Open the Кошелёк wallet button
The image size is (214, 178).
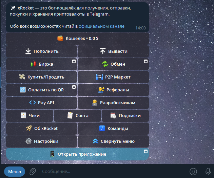pyautogui.click(x=77, y=39)
